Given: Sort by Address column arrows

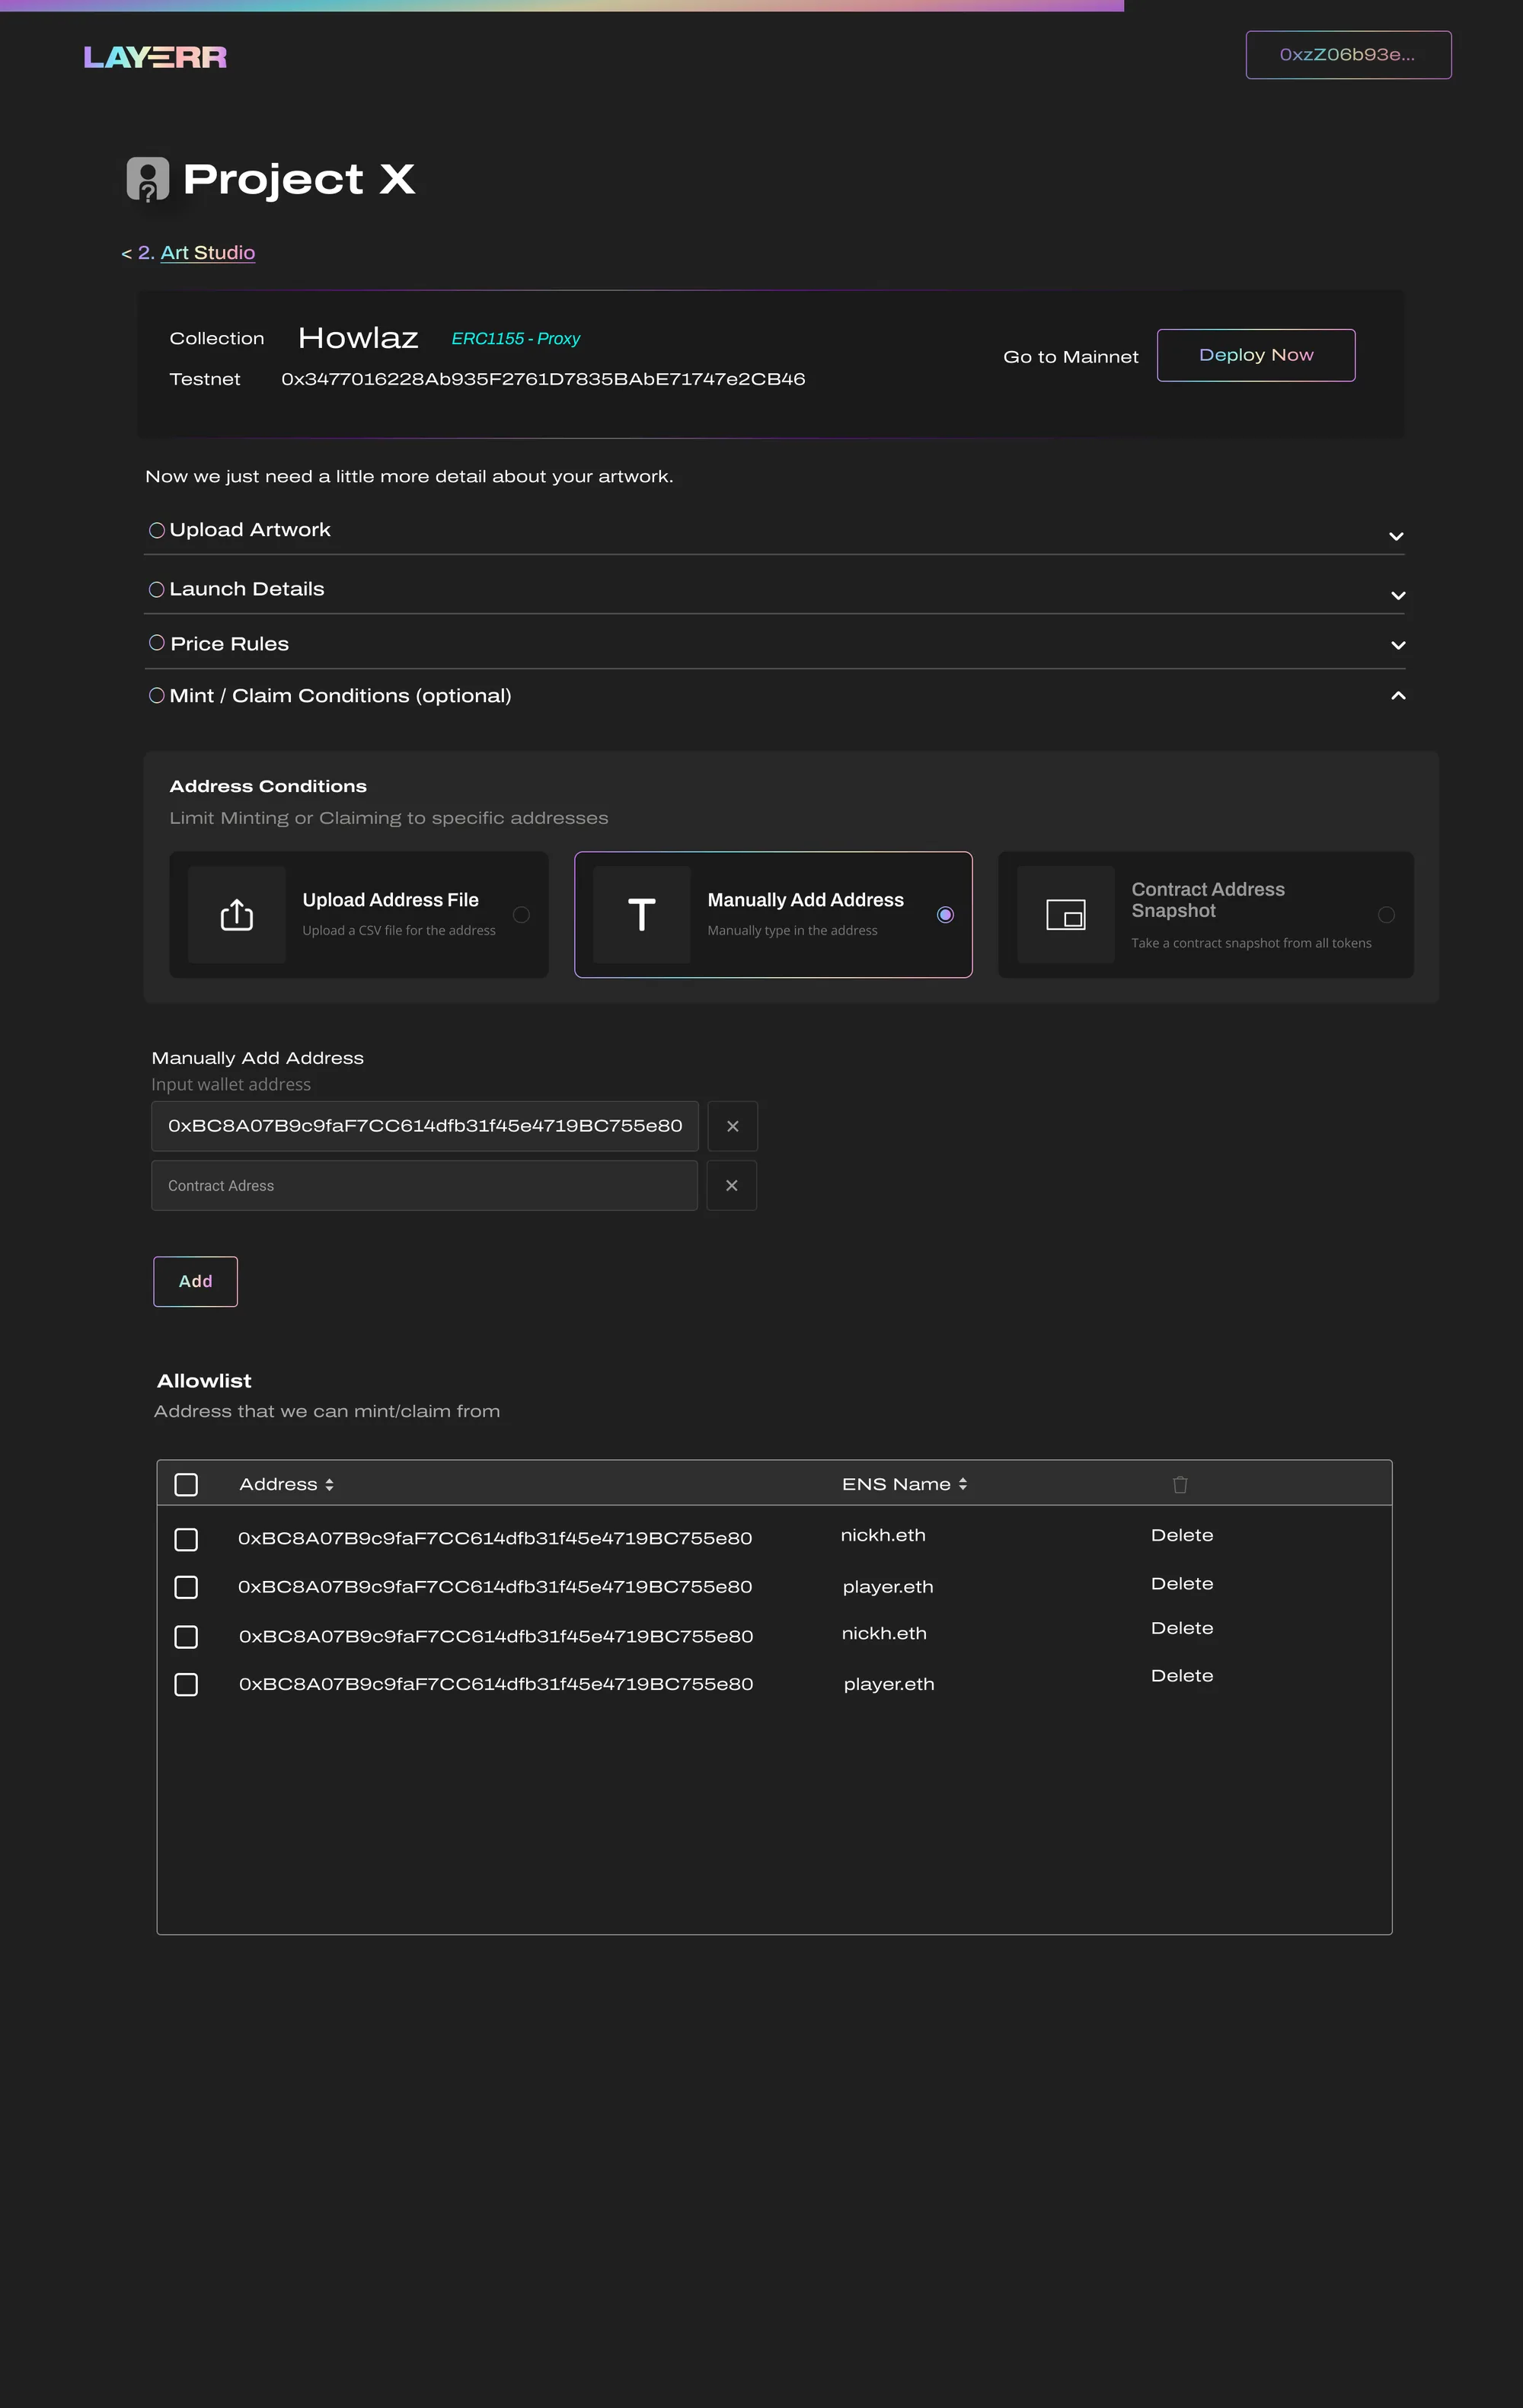Looking at the screenshot, I should [x=329, y=1485].
